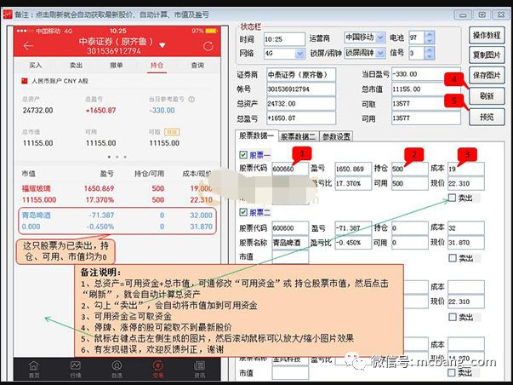Open the broker dropdown triangle beside 中泰证券
Viewport: 513px width, 385px height.
[x=162, y=45]
